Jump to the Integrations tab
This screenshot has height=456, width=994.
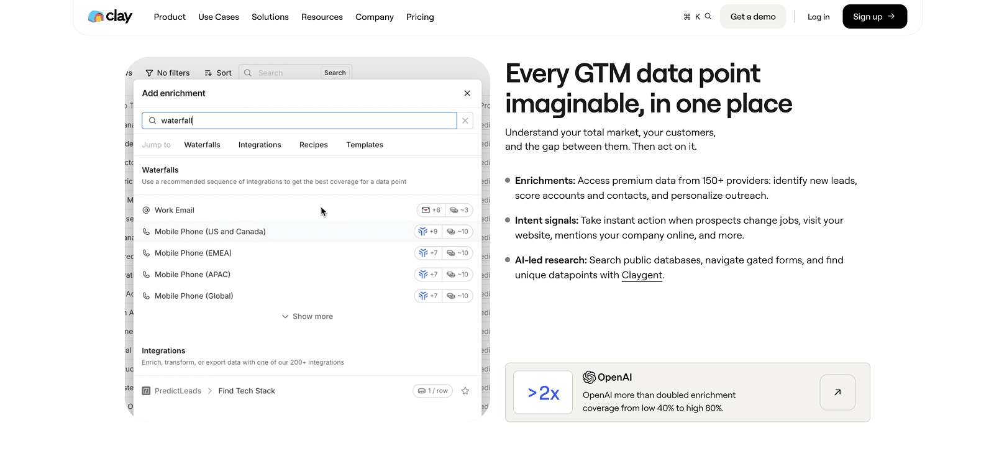point(260,145)
